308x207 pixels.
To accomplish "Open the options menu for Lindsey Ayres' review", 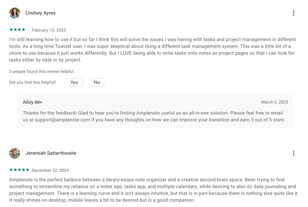I will [x=294, y=13].
